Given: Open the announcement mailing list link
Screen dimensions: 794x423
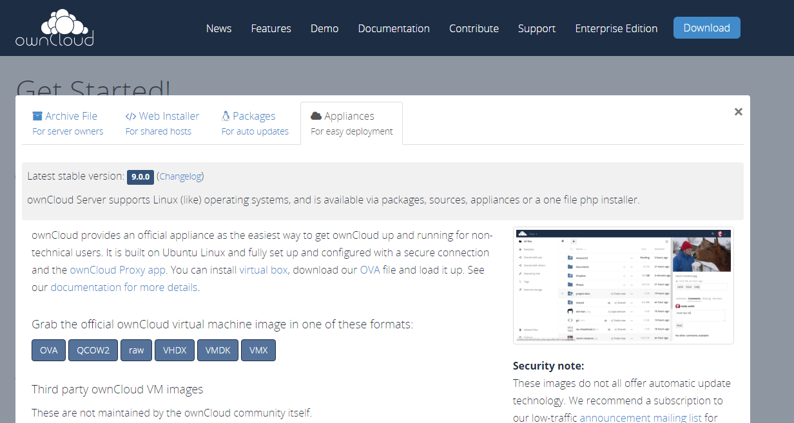Looking at the screenshot, I should click(641, 417).
